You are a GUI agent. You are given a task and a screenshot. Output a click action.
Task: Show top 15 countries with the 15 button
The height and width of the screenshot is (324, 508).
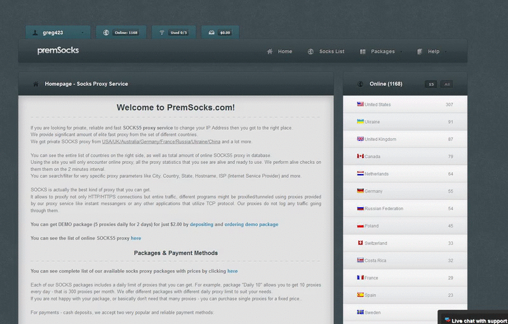click(x=431, y=84)
